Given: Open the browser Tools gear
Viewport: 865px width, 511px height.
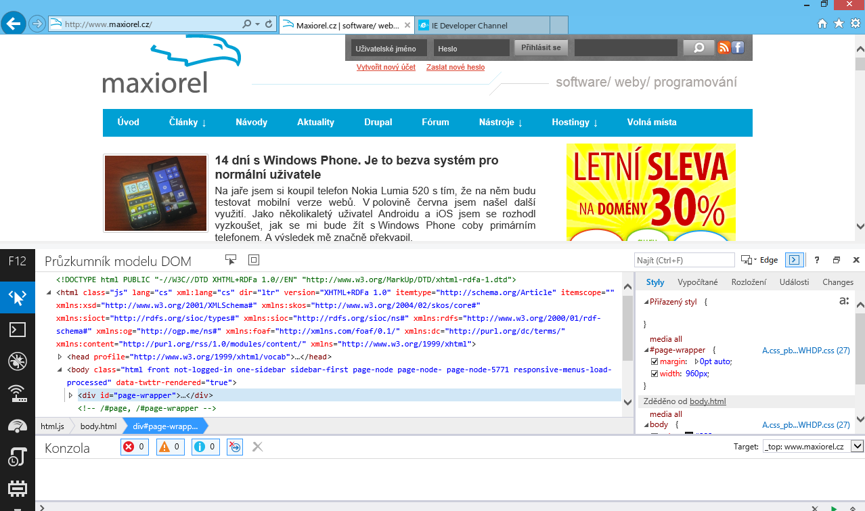Looking at the screenshot, I should (x=855, y=24).
